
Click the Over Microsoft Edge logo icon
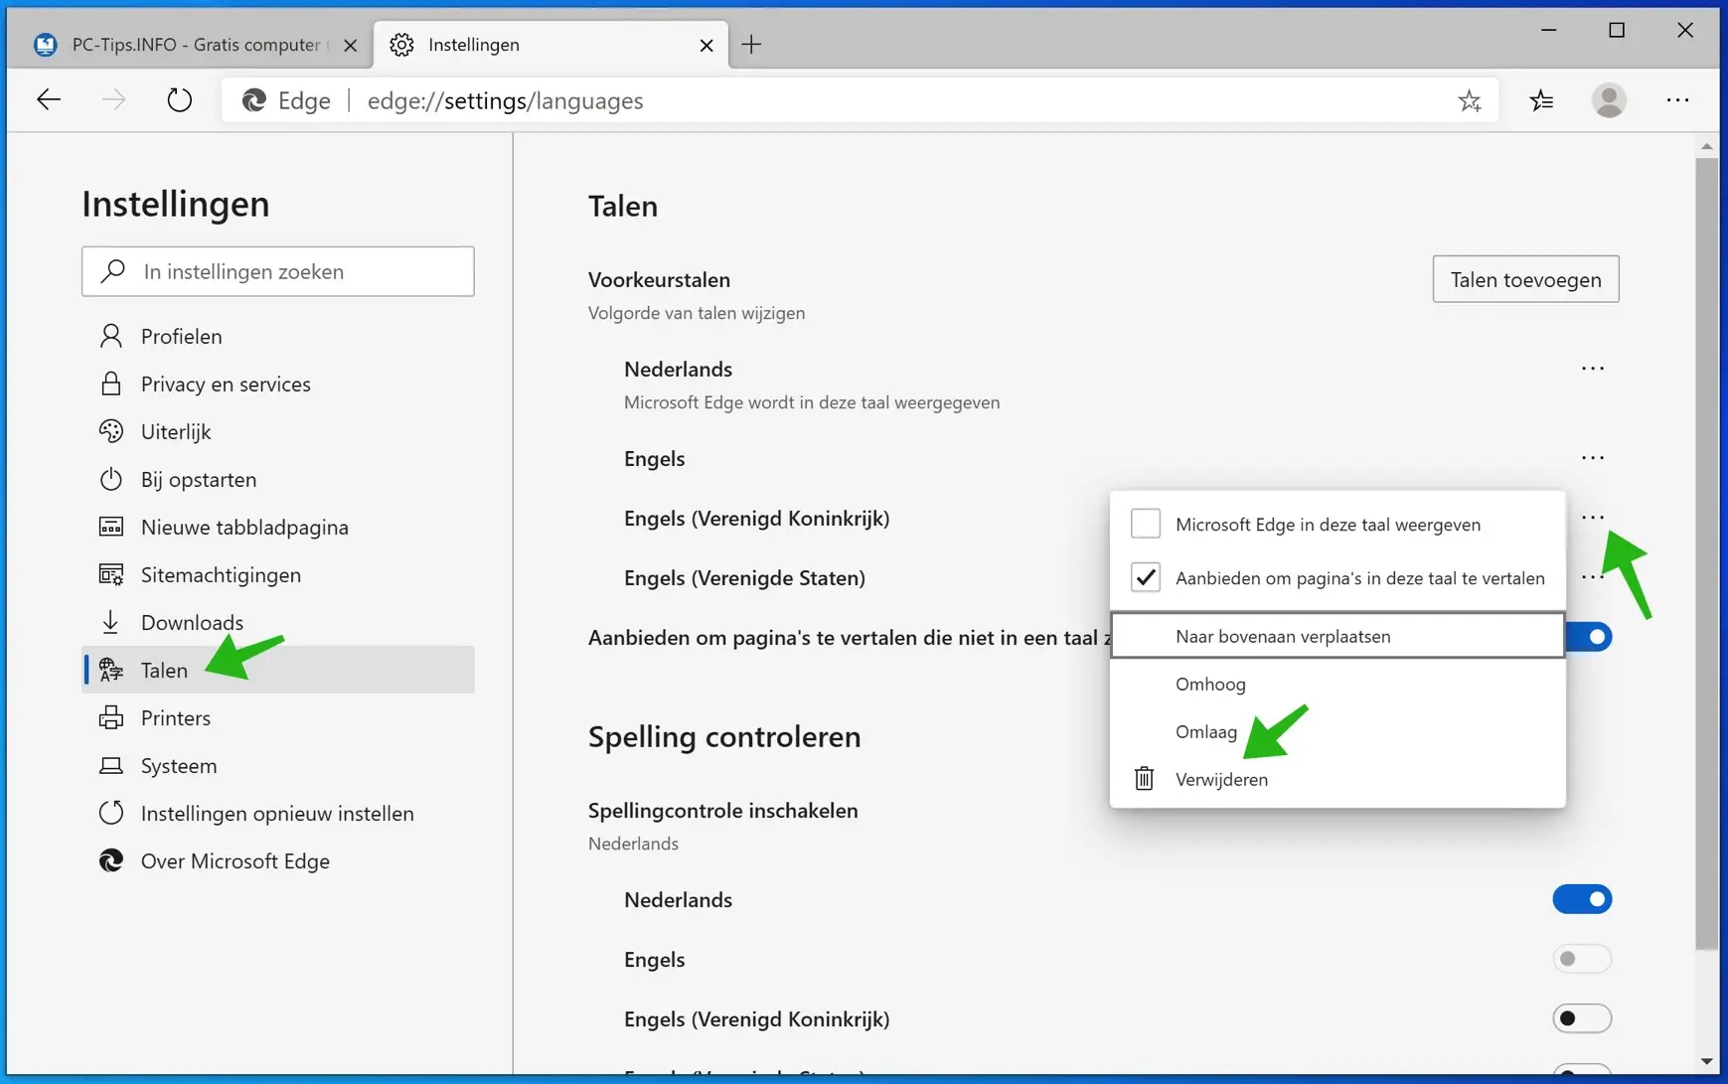(111, 860)
